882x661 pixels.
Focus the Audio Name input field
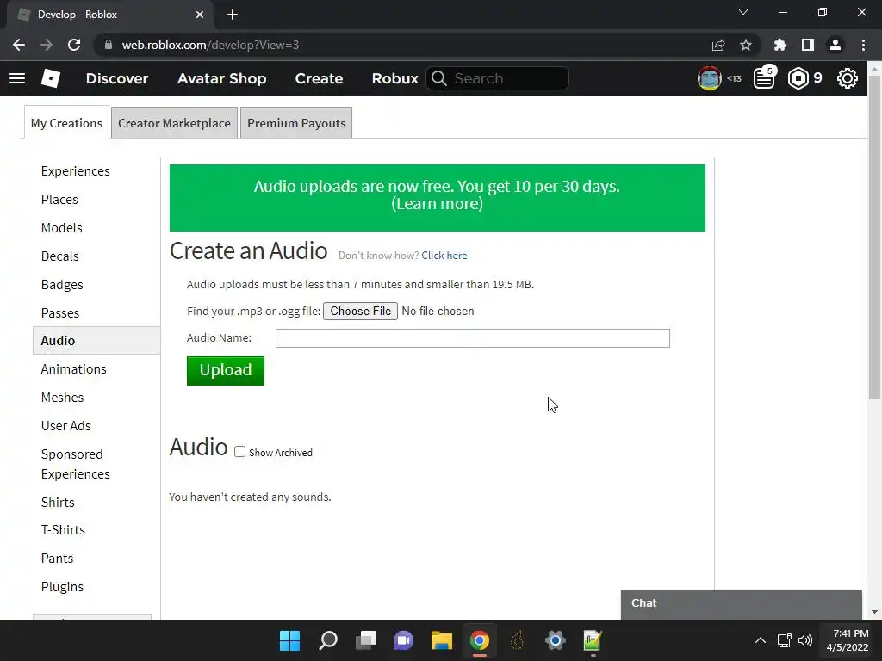(473, 338)
